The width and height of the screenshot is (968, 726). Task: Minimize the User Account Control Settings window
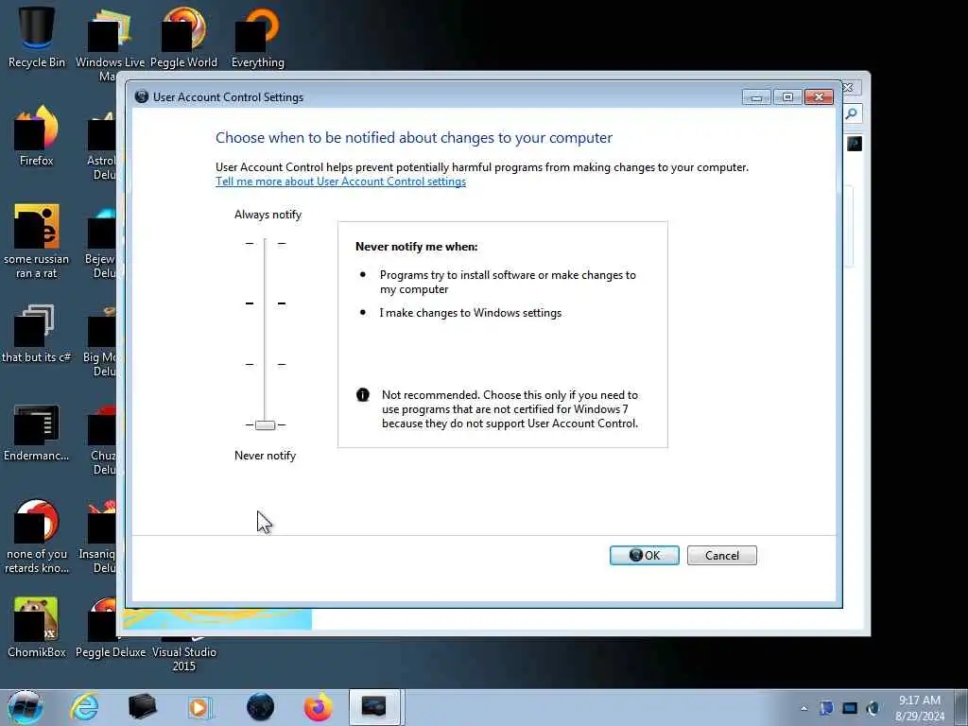[756, 97]
